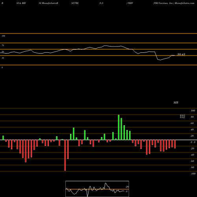Click the -100 axis label in MR panel
This screenshot has height=197, width=197.
pyautogui.click(x=193, y=174)
